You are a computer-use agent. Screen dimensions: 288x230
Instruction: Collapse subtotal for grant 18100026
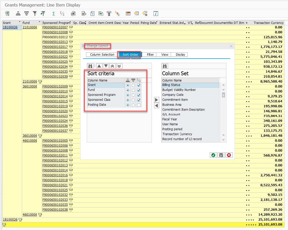pyautogui.click(x=20, y=220)
